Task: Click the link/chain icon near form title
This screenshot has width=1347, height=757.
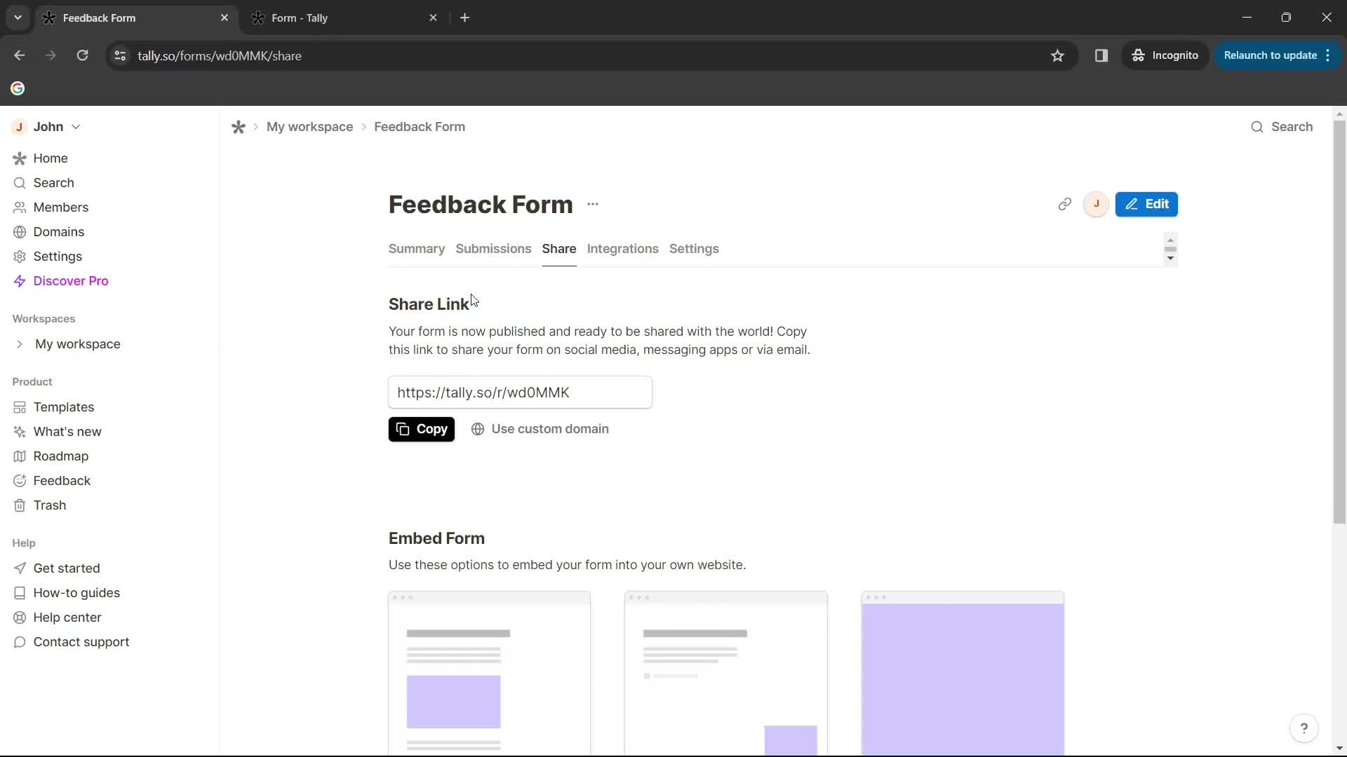Action: [x=1066, y=203]
